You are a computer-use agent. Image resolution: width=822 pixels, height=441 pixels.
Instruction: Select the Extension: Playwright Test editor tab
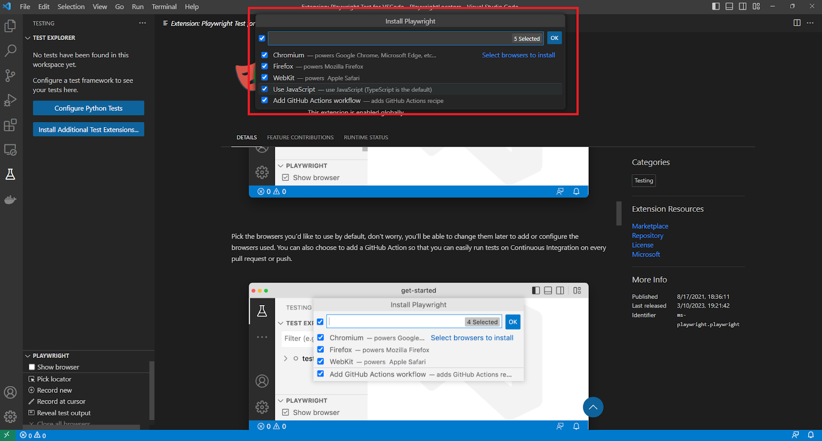tap(208, 24)
